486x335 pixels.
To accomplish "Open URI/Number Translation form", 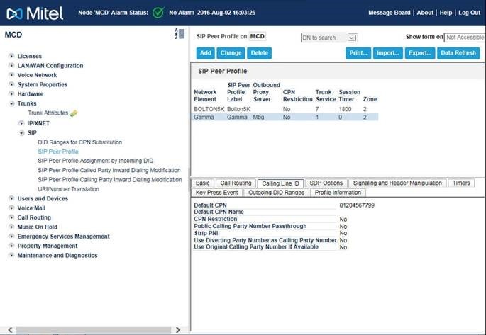I will (x=69, y=189).
